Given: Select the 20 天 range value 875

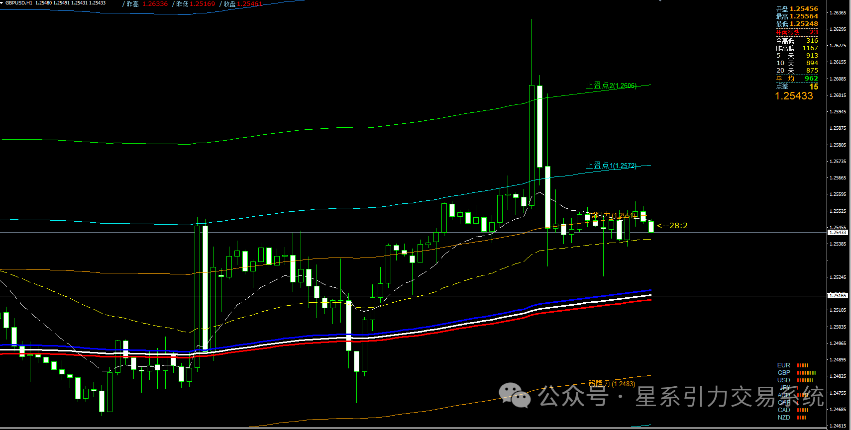Looking at the screenshot, I should pyautogui.click(x=812, y=71).
